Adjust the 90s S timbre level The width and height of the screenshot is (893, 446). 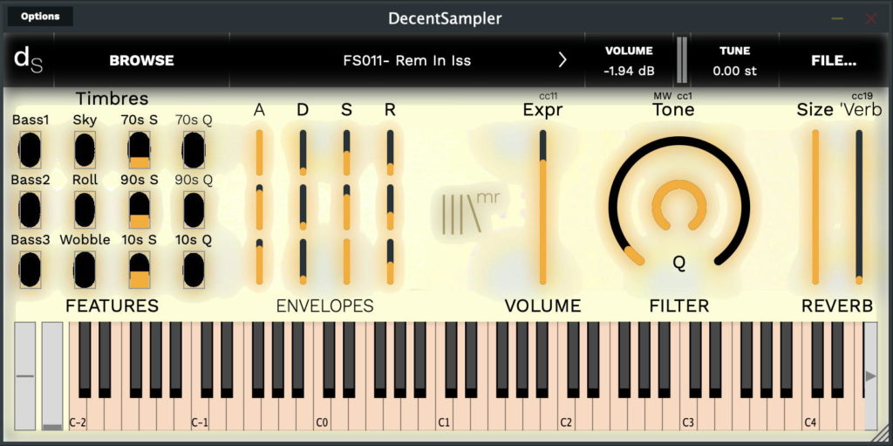click(x=140, y=209)
